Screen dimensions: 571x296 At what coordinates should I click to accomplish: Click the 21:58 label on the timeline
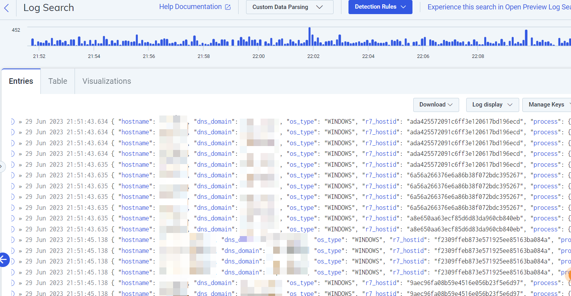(204, 56)
